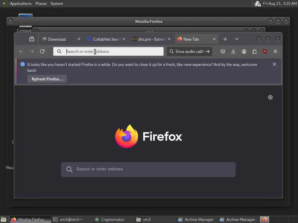Close the Download tab
Viewport: 298px width, 223px height.
pos(79,39)
